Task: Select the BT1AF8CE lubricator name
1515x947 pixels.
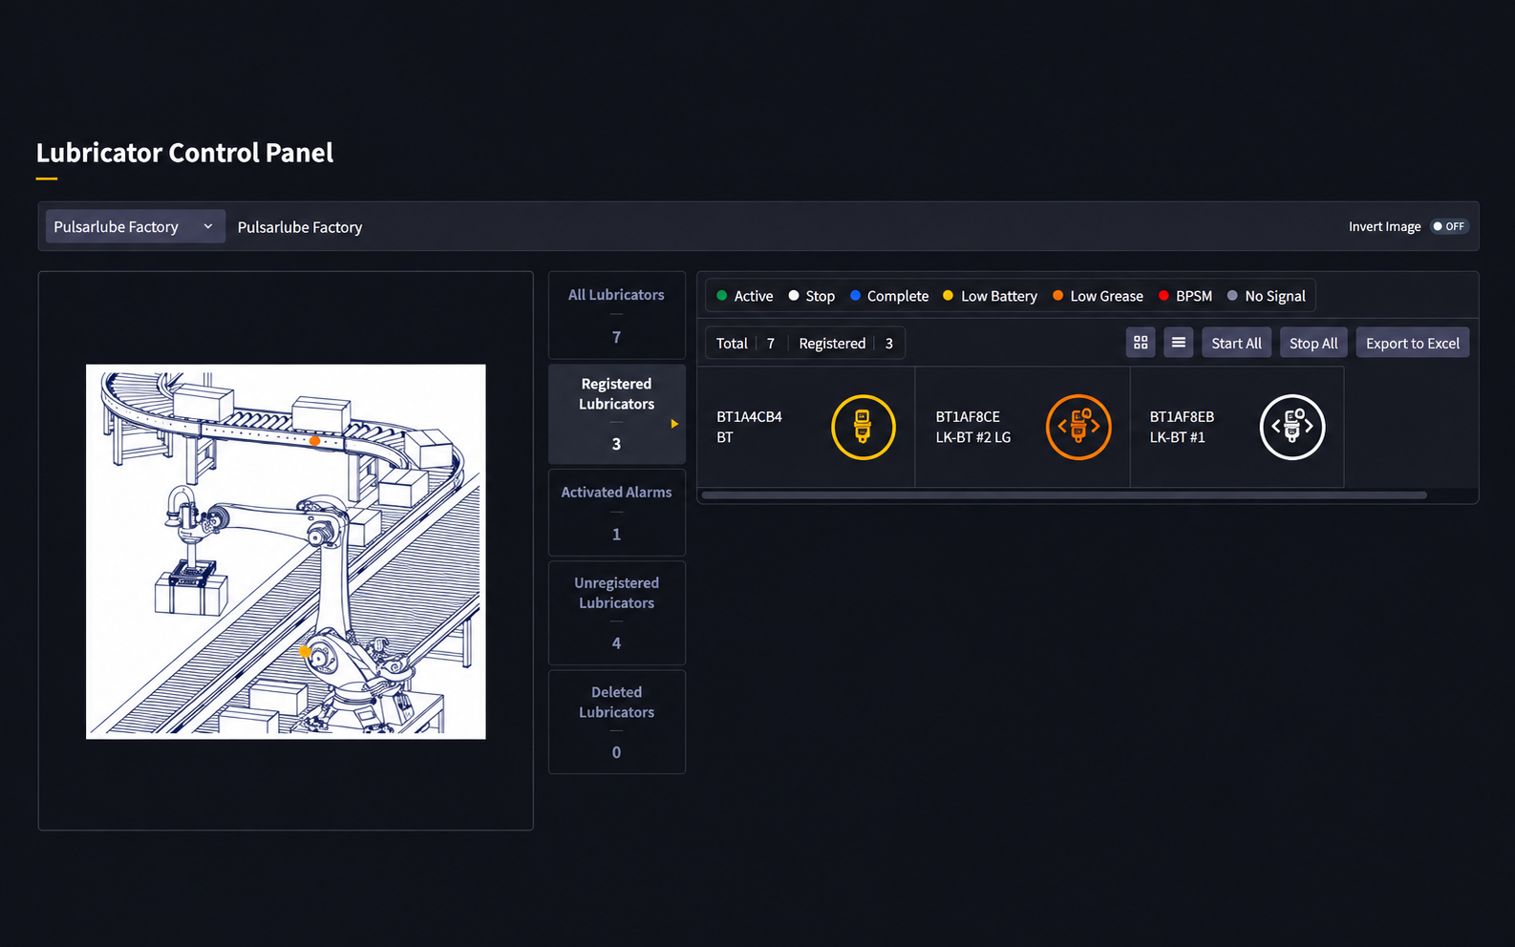Action: tap(968, 417)
